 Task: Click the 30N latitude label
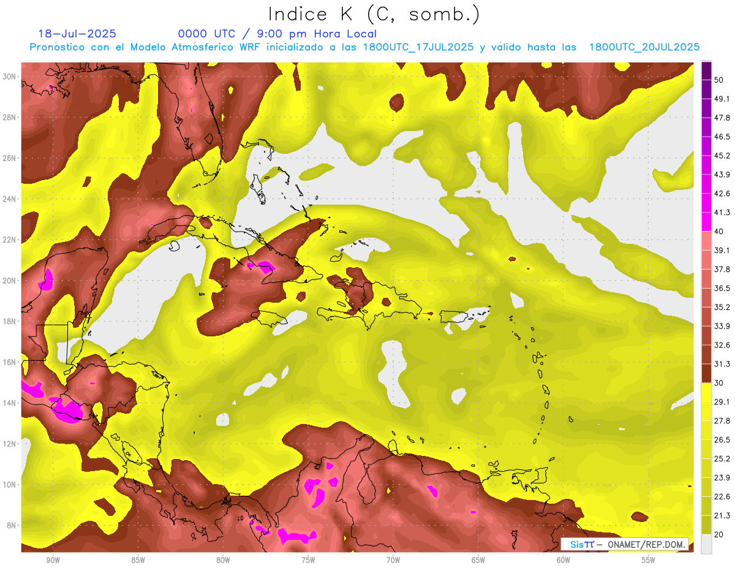(x=9, y=77)
